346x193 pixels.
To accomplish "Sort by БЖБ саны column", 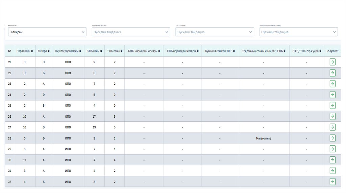I will [94, 51].
